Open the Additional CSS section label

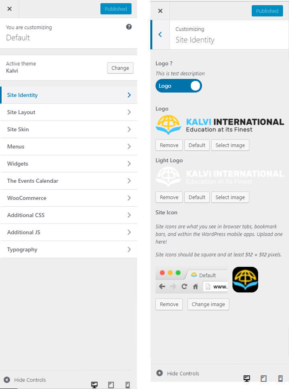tap(26, 215)
